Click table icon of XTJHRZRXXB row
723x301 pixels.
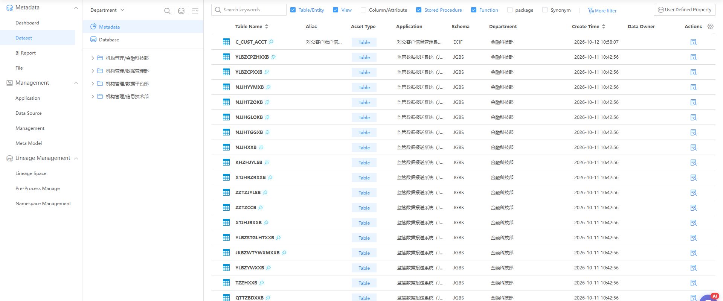point(226,177)
